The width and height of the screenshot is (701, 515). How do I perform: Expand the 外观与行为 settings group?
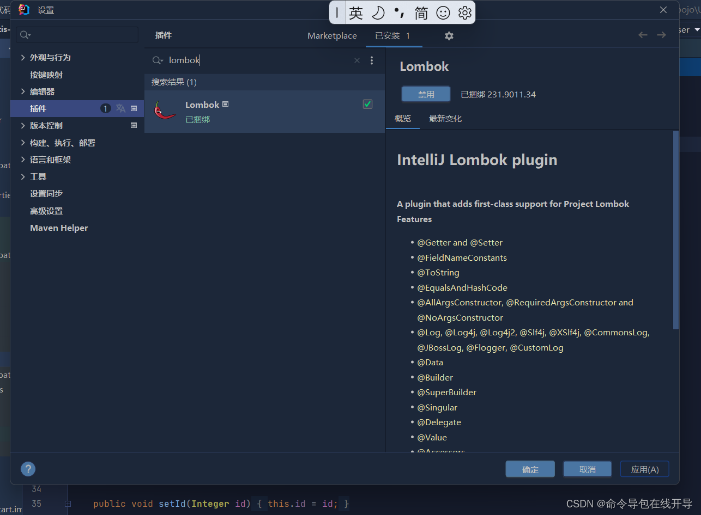tap(23, 57)
